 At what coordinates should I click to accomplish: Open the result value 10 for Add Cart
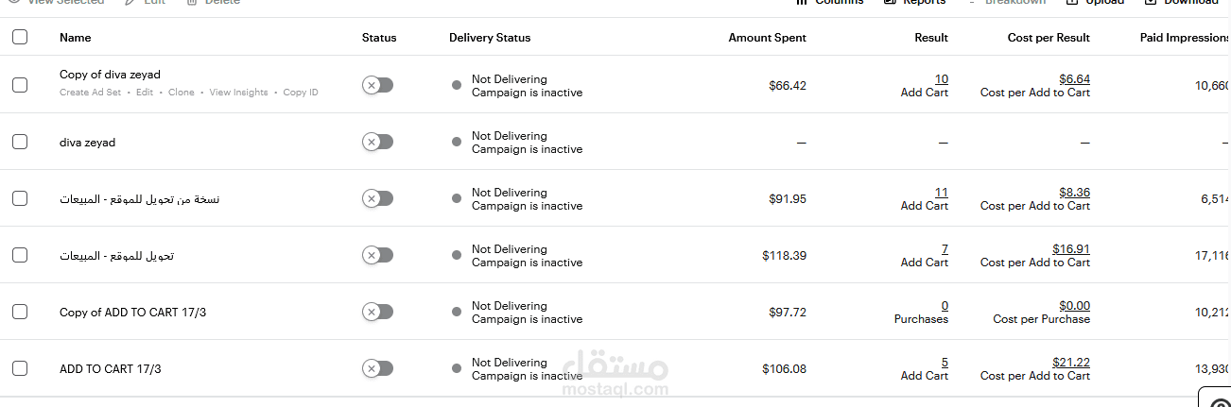(941, 79)
